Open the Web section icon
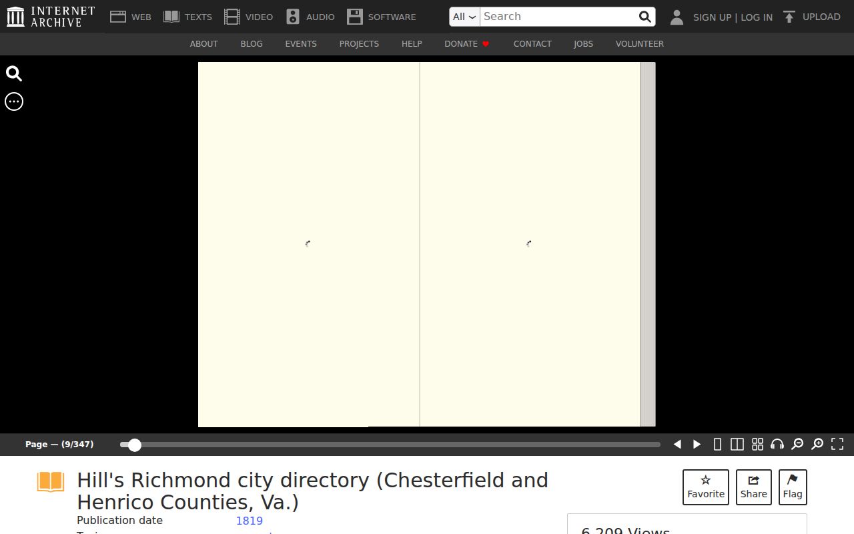Image resolution: width=854 pixels, height=534 pixels. pos(118,17)
